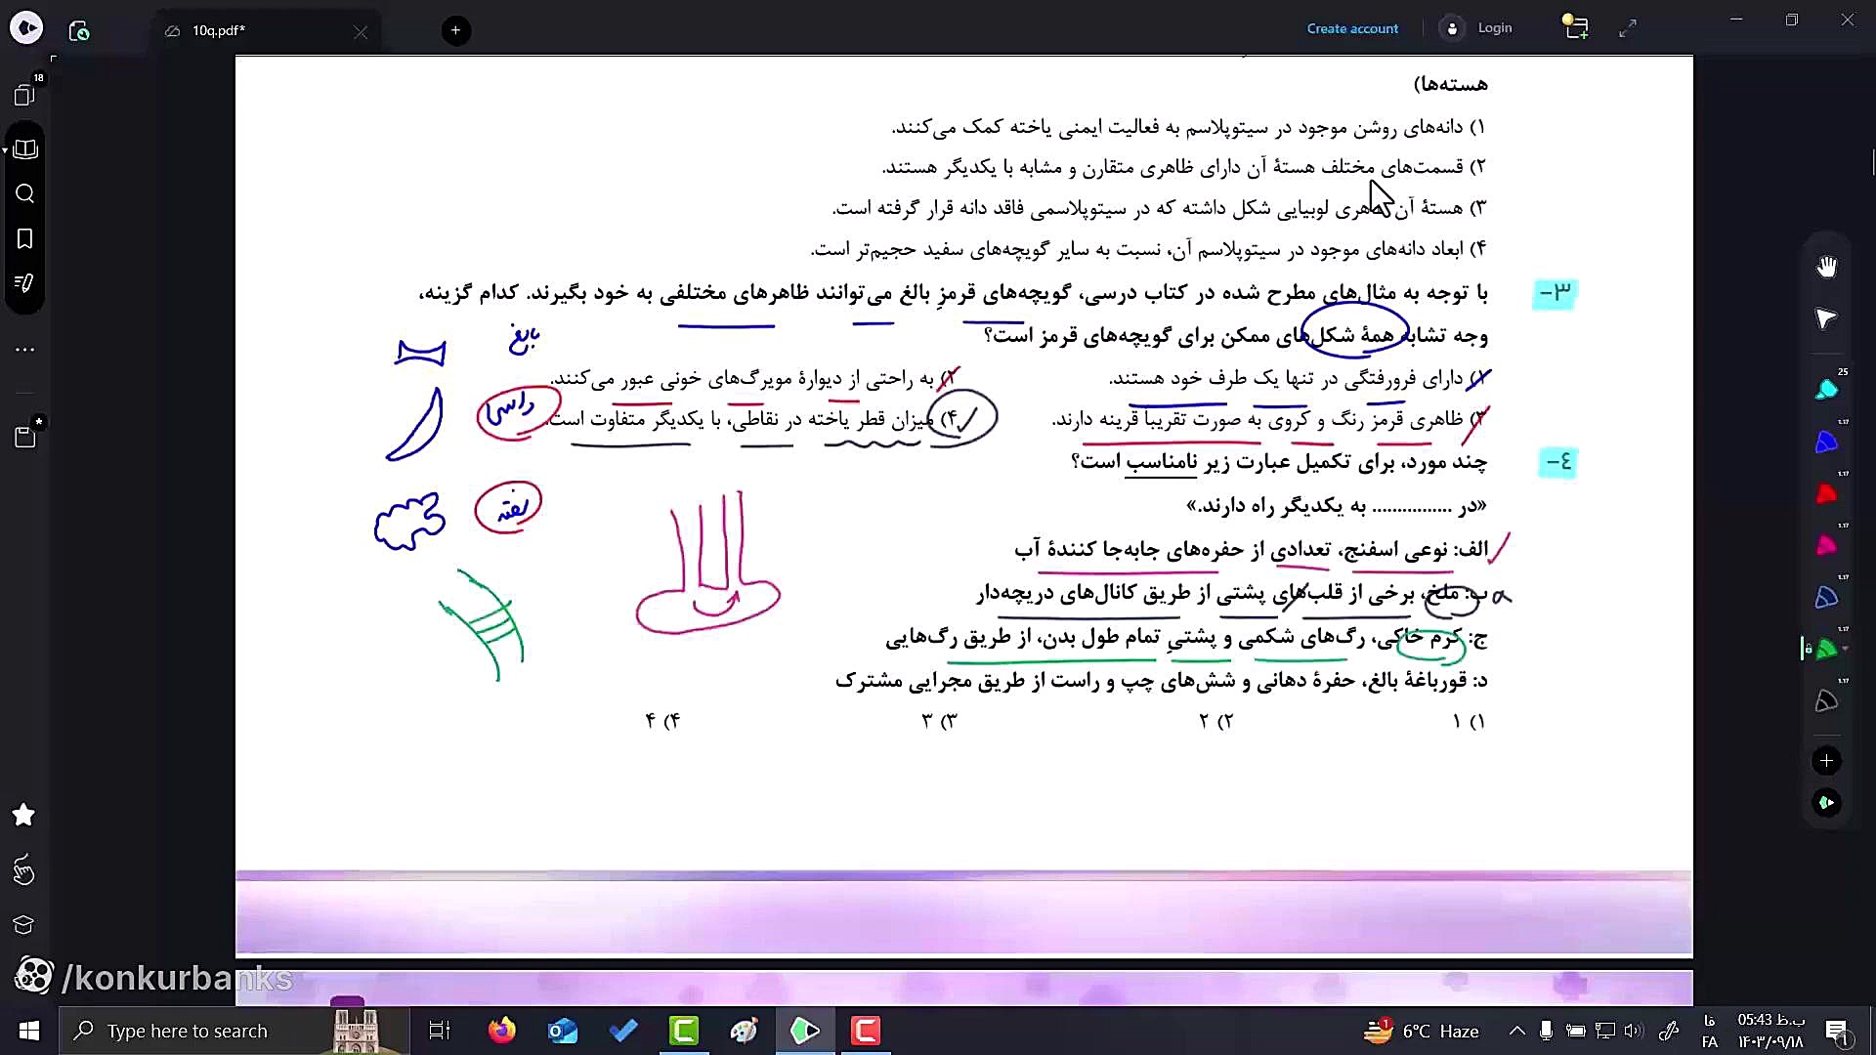Select the hand pan tool
The image size is (1876, 1055).
1826,267
